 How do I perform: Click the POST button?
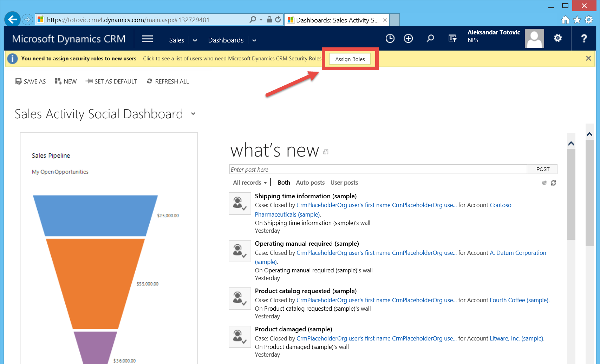(542, 169)
